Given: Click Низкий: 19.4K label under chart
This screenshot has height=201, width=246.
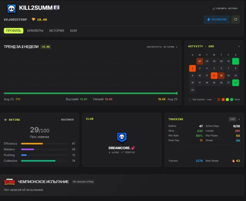Looking at the screenshot, I should (x=103, y=99).
